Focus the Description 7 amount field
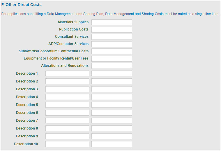The height and width of the screenshot is (151, 221). coord(112,121)
